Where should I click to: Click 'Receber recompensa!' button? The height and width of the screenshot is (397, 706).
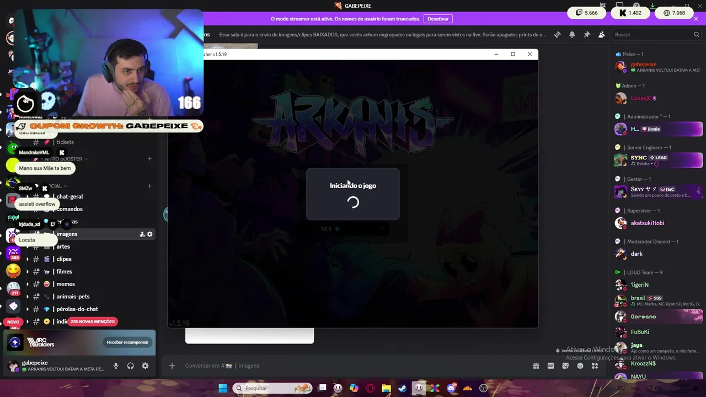pos(127,342)
